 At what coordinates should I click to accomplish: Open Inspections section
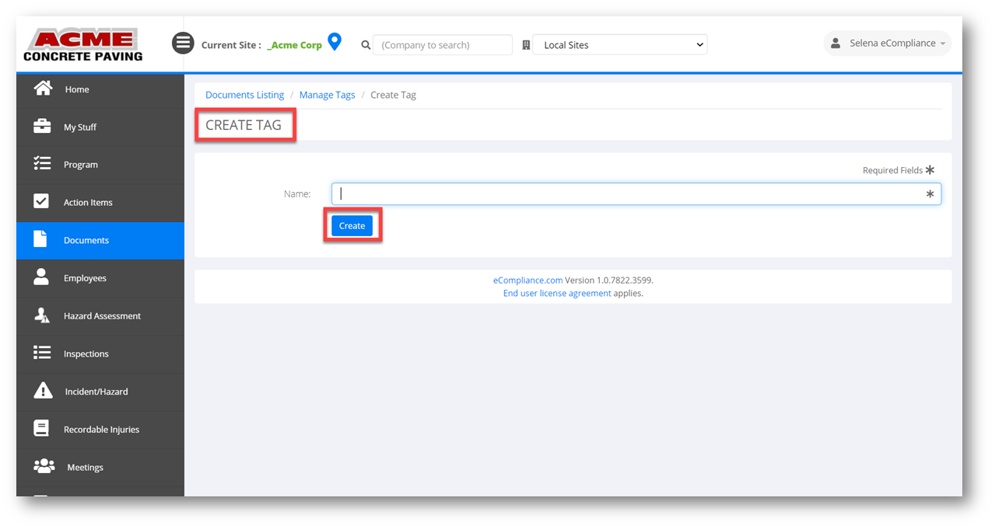(x=100, y=353)
